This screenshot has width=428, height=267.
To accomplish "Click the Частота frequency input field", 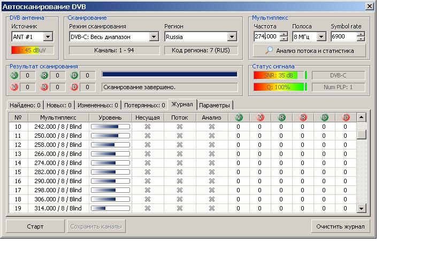I will [x=266, y=37].
